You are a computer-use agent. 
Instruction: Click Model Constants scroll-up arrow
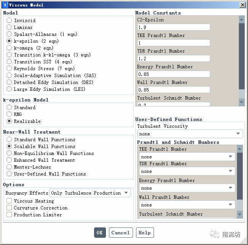coord(242,19)
